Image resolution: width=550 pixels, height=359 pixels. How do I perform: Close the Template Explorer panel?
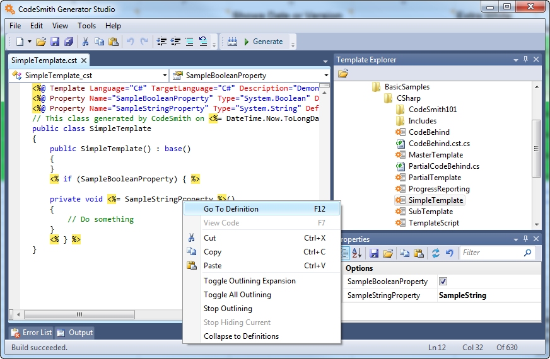pos(536,60)
